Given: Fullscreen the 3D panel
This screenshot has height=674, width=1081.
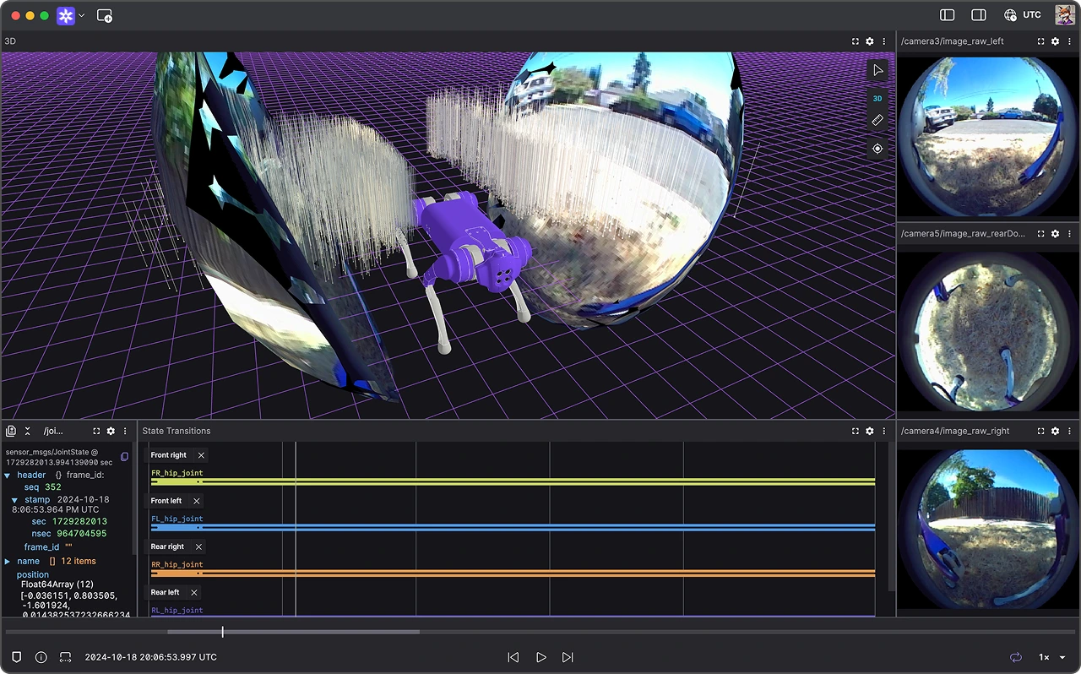Looking at the screenshot, I should tap(856, 41).
